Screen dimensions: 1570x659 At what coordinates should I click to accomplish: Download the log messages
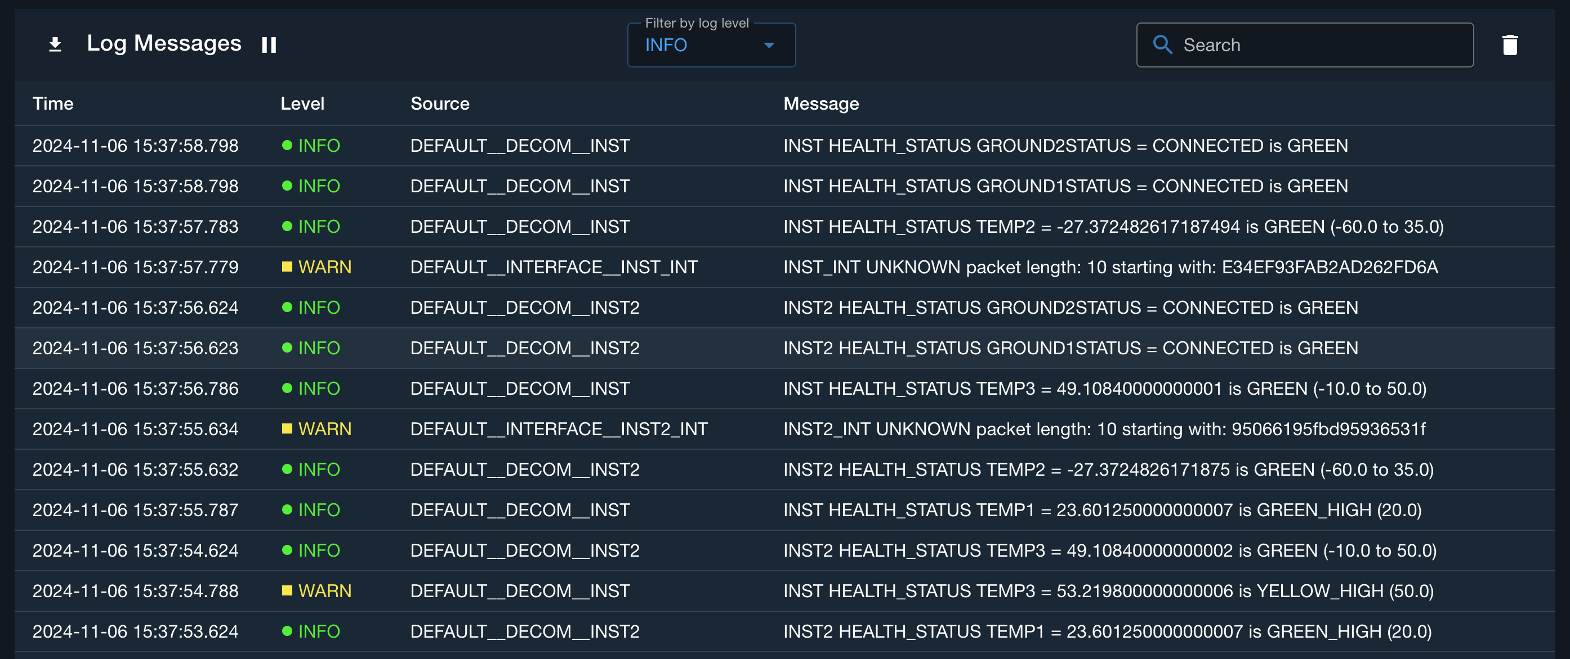(x=55, y=44)
